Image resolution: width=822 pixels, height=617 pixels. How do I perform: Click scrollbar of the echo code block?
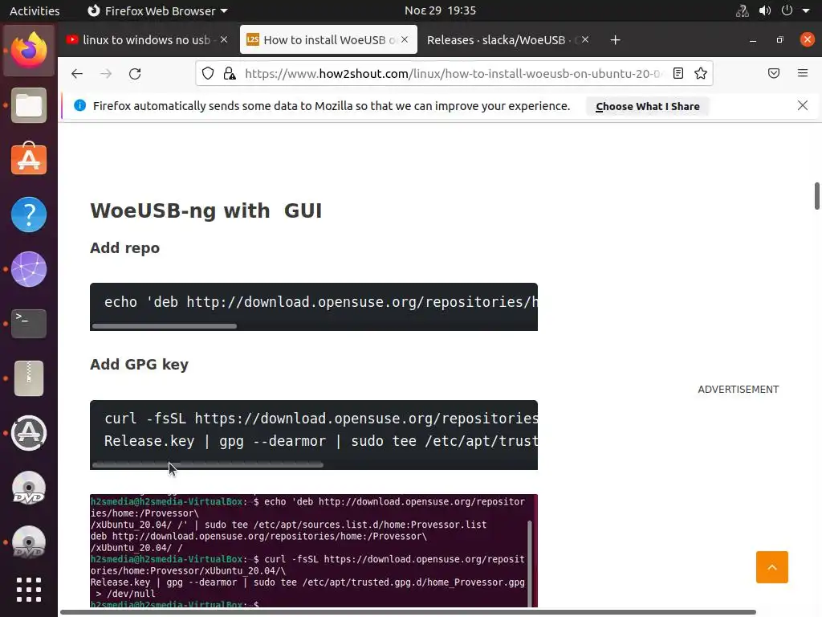click(x=164, y=326)
